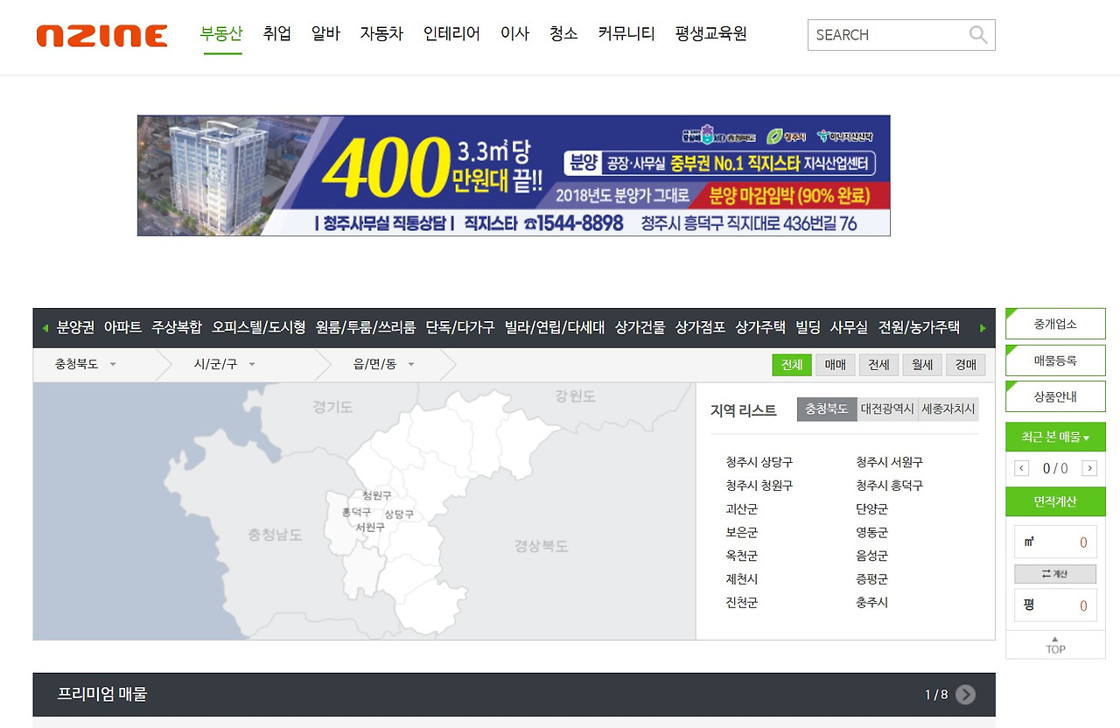Click the 계산 conversion arrows button
The width and height of the screenshot is (1120, 728).
tap(1054, 573)
